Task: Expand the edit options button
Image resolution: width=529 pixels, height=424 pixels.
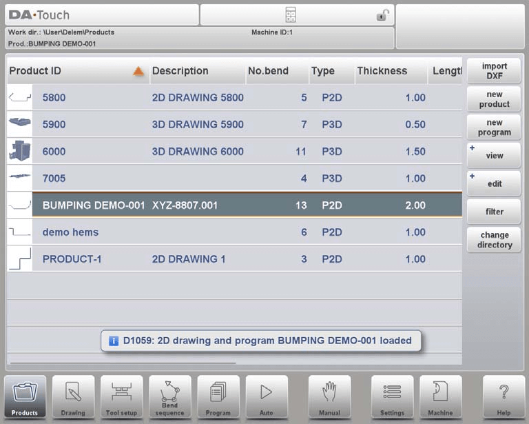Action: pos(494,183)
